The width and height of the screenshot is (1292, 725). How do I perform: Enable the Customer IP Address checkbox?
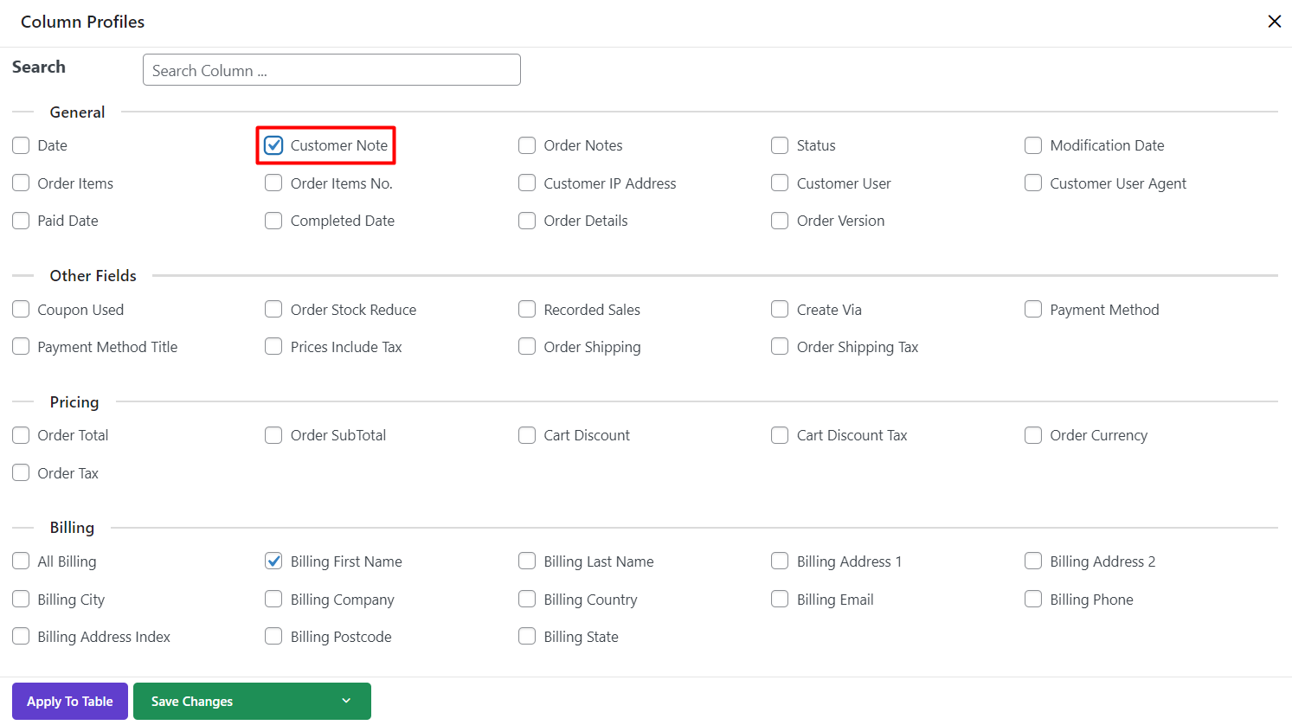[x=527, y=183]
